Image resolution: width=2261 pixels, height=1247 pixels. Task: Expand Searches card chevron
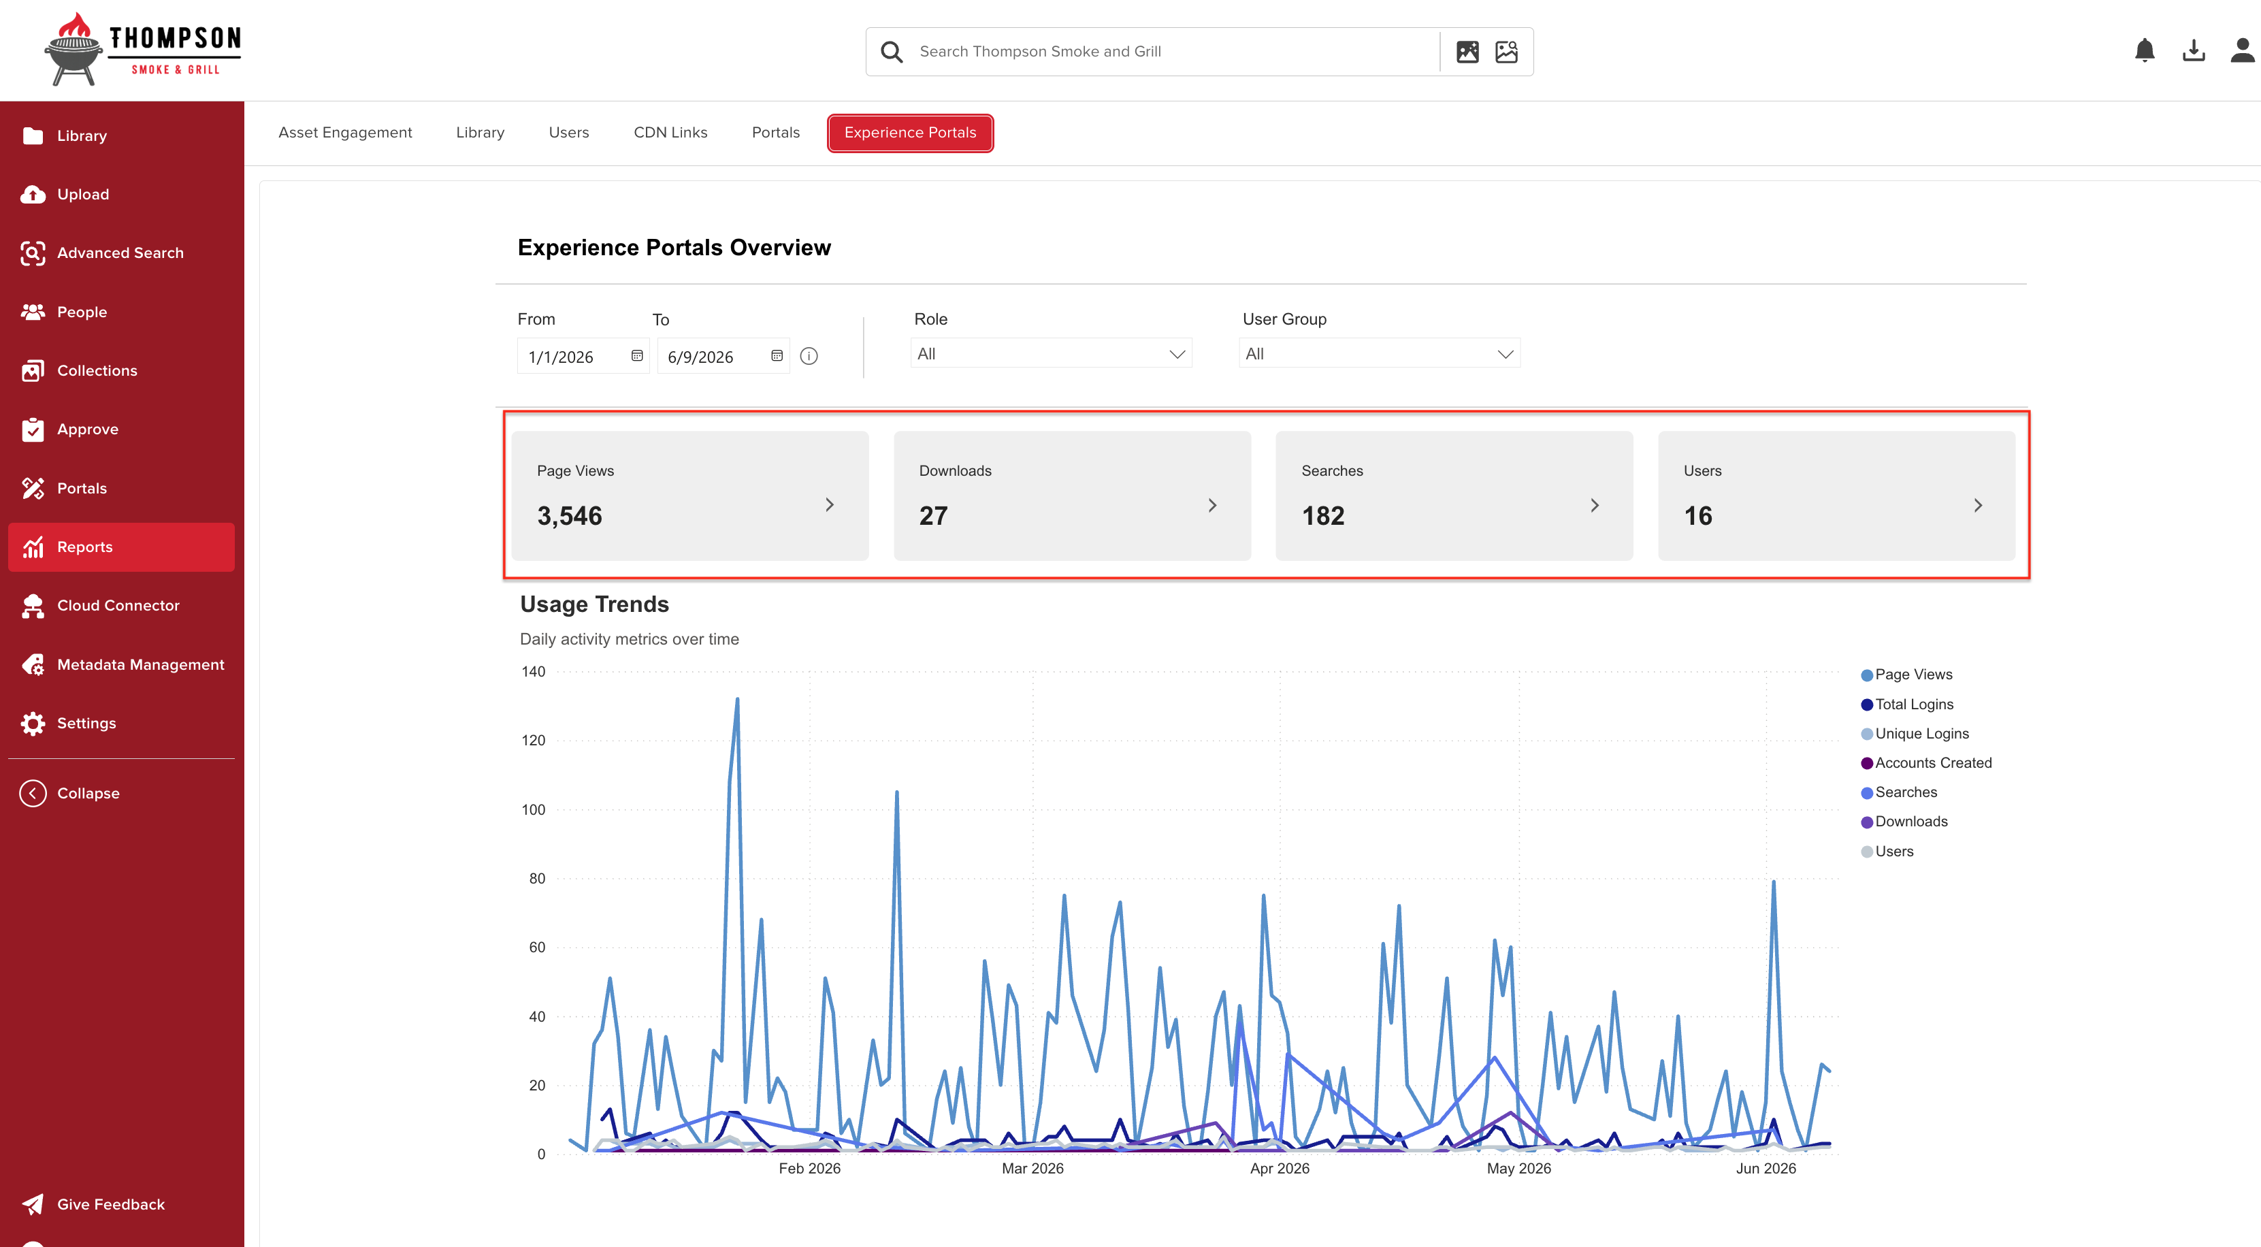1595,506
